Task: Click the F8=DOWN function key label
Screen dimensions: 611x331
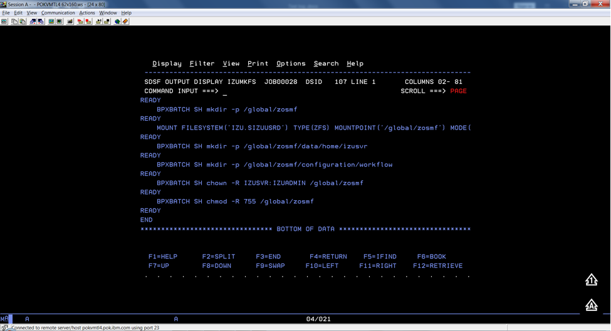Action: (217, 266)
